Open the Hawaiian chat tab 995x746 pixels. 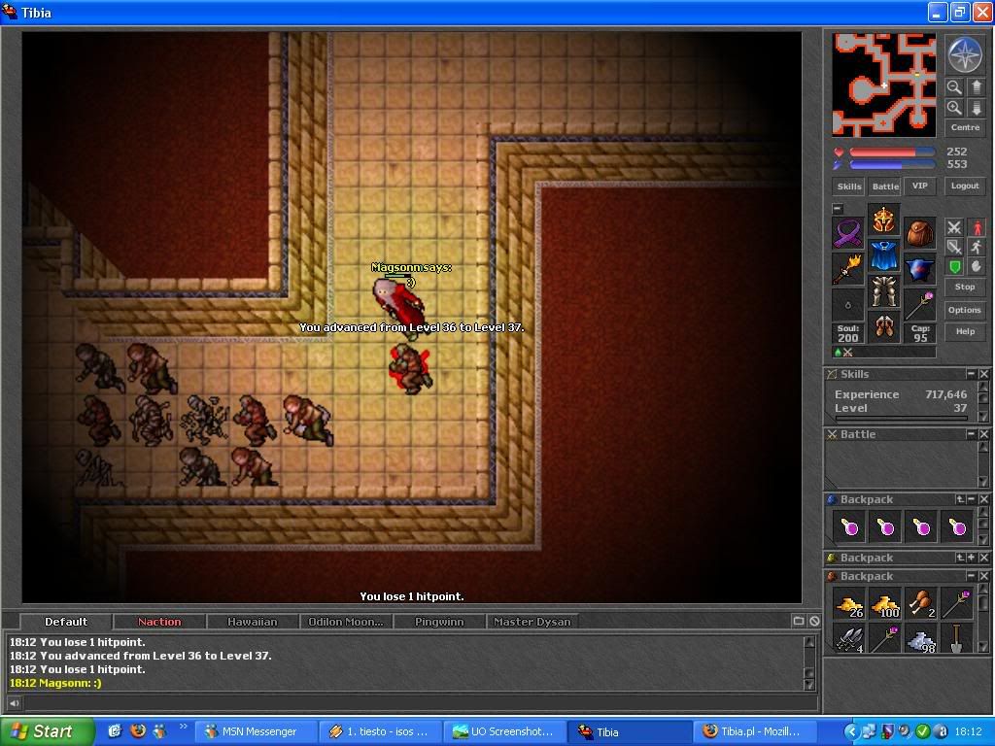point(252,622)
